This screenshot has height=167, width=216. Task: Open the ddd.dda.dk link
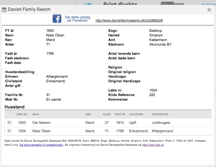[153, 145]
